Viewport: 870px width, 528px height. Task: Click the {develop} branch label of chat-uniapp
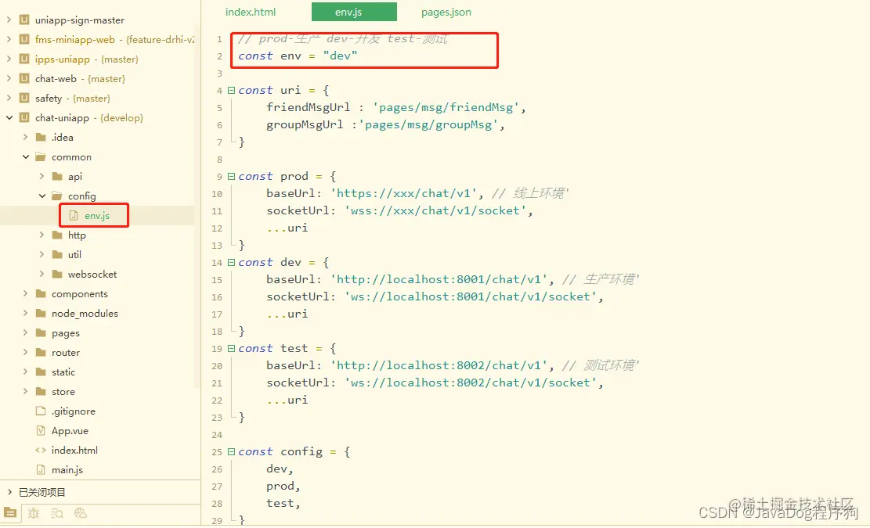click(x=121, y=117)
